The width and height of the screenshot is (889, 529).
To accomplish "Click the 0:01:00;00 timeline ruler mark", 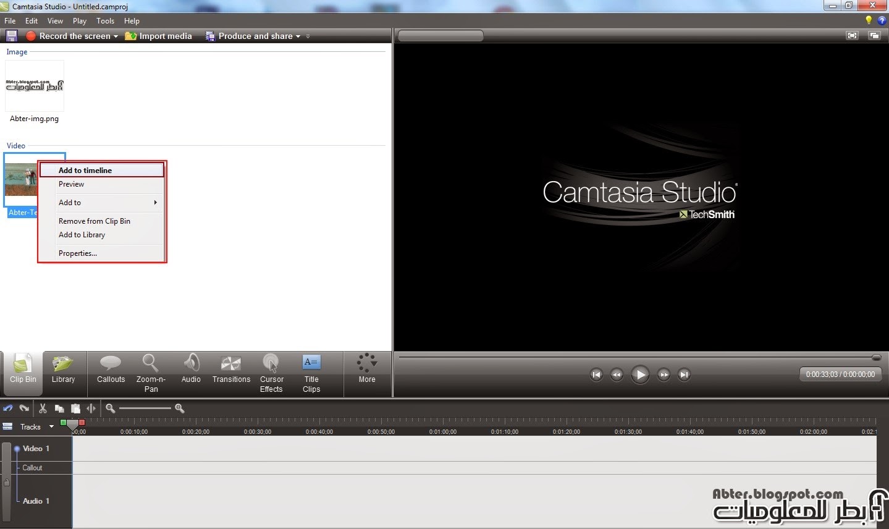I will pos(443,431).
